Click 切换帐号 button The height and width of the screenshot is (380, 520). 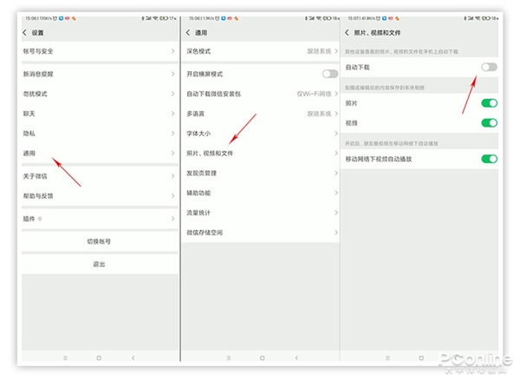pos(99,241)
